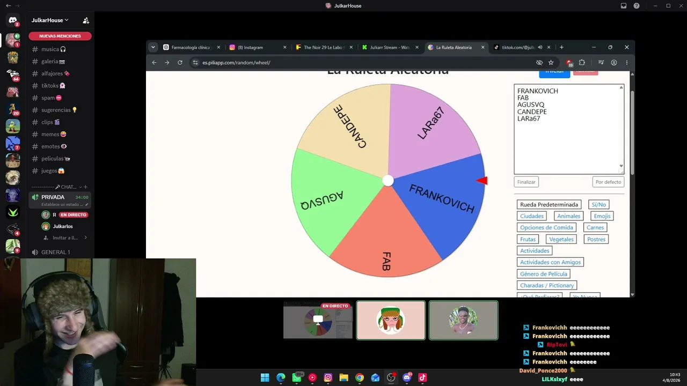Switch to the Julkarr Stream tab
The image size is (687, 386).
pos(390,47)
